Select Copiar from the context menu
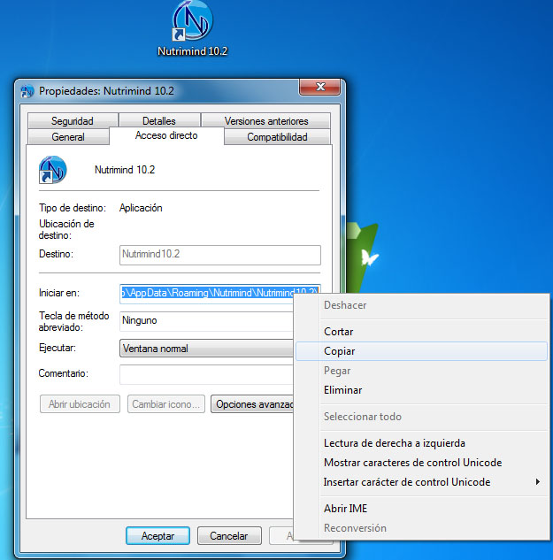Screen dimensions: 553x560 click(421, 351)
